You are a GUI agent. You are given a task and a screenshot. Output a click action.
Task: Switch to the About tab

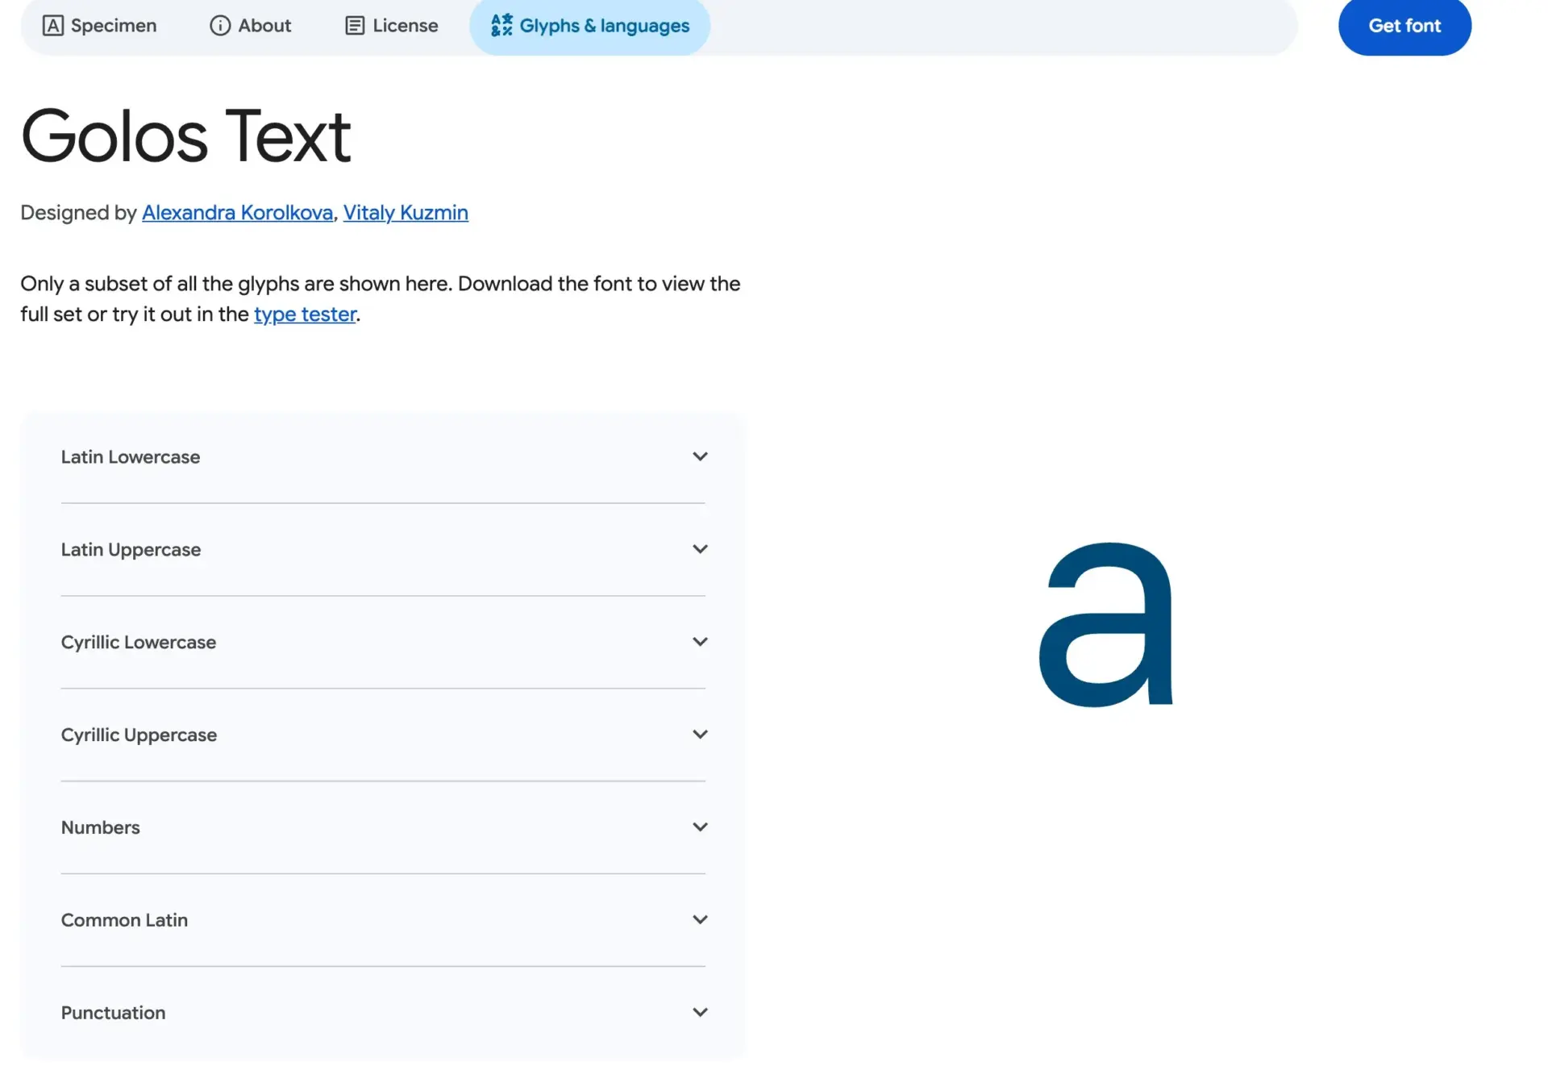[x=251, y=26]
